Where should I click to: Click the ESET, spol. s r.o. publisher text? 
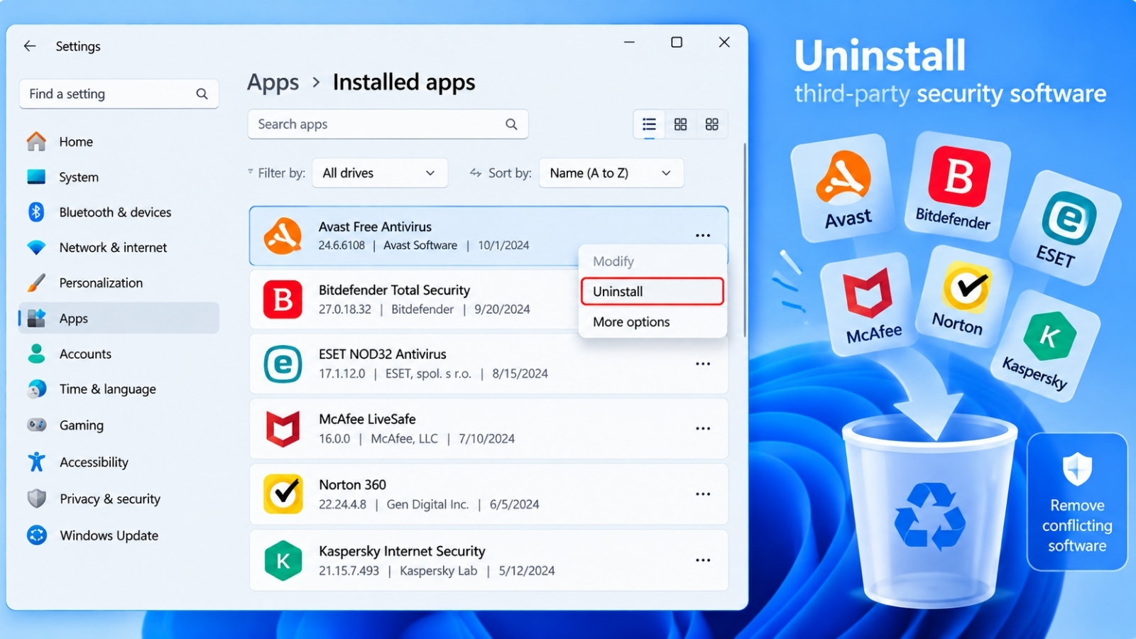pyautogui.click(x=428, y=373)
